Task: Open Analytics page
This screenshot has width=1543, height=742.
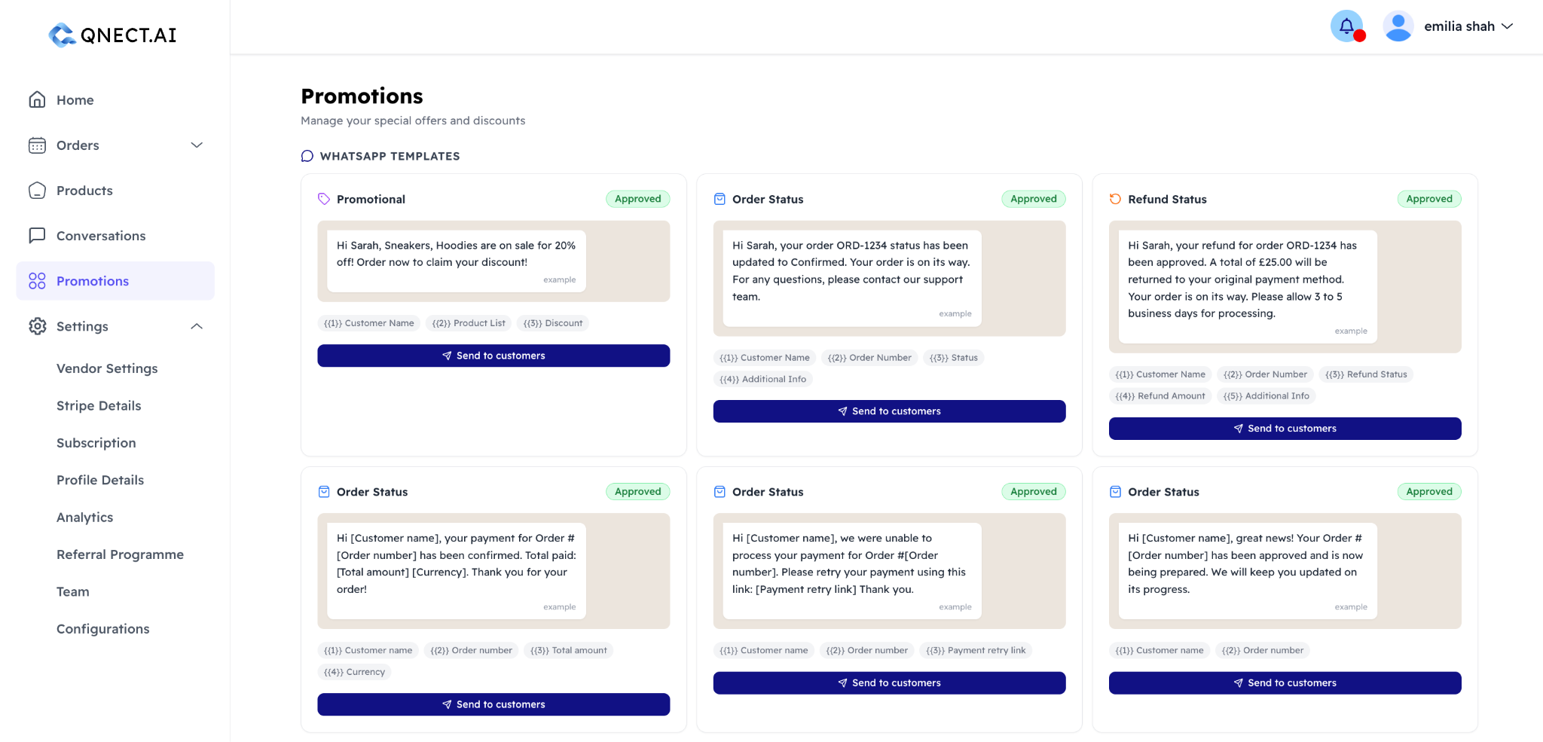Action: pyautogui.click(x=84, y=518)
